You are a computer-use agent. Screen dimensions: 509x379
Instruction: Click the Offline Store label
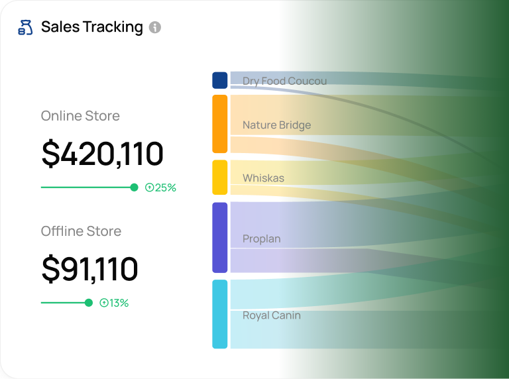[x=81, y=231]
